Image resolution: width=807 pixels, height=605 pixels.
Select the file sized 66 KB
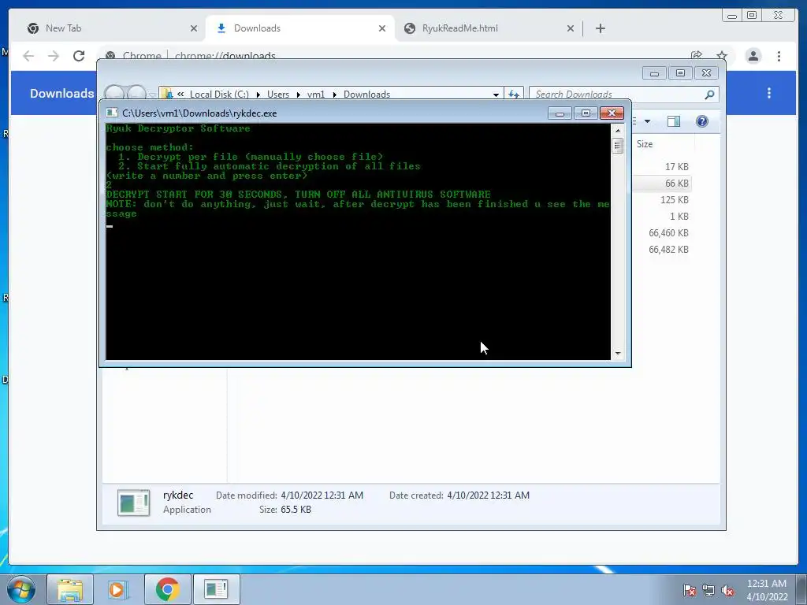click(677, 183)
